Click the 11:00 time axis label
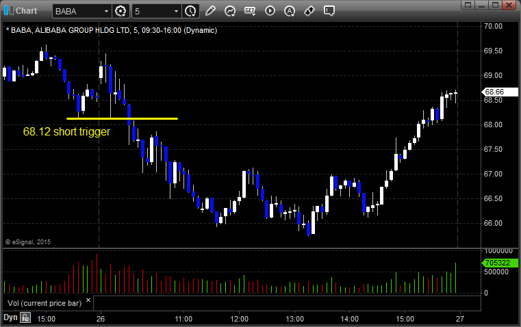The height and width of the screenshot is (327, 521). 183,319
